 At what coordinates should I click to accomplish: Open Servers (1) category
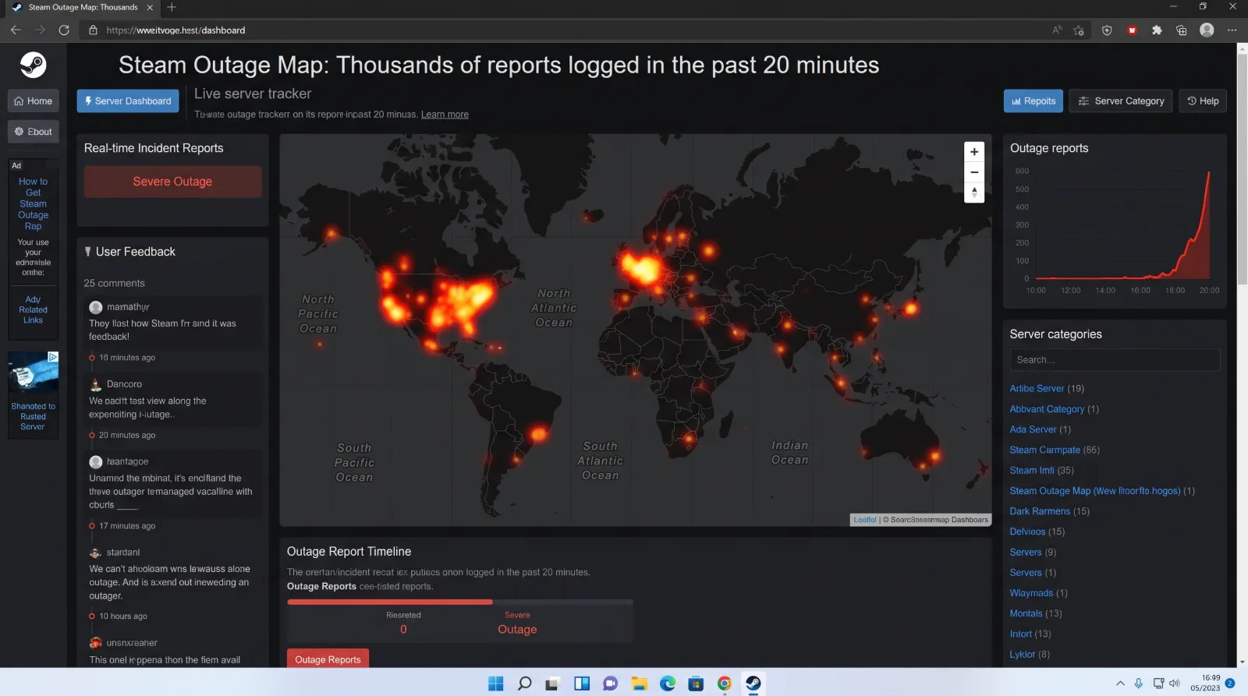pyautogui.click(x=1026, y=573)
